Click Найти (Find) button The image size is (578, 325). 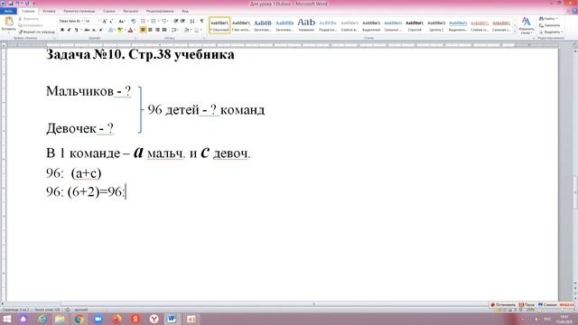pyautogui.click(x=548, y=18)
